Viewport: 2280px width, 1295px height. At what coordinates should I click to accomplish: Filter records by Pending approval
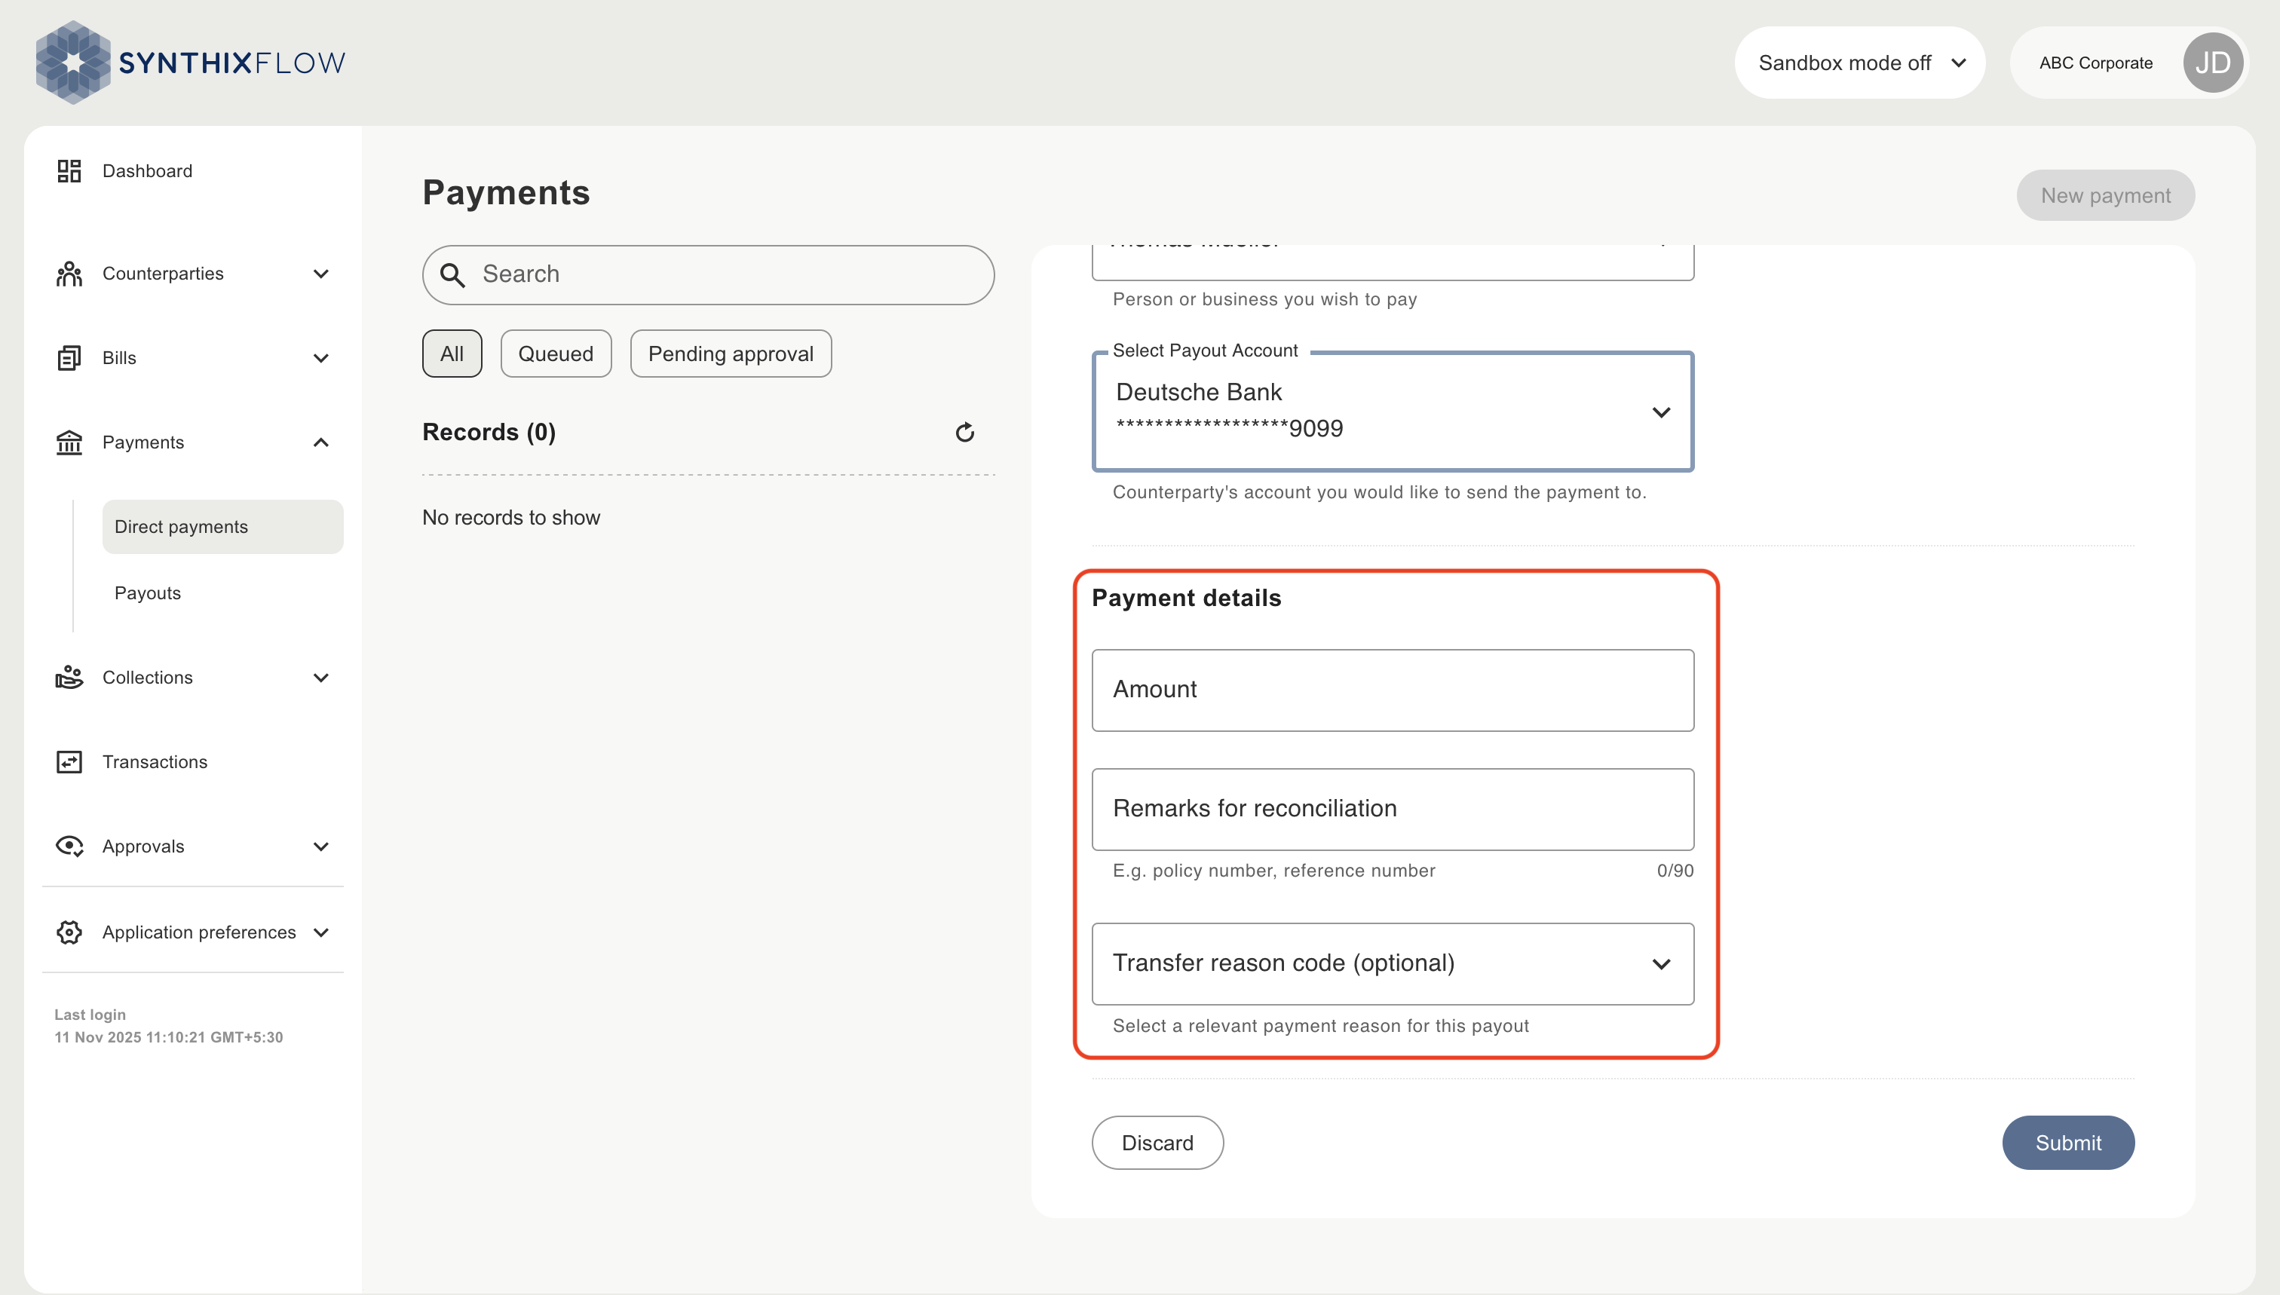point(731,354)
